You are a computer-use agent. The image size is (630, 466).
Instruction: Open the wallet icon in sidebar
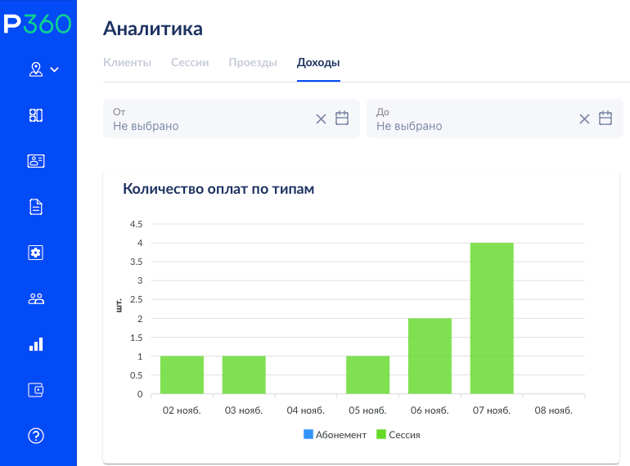36,390
